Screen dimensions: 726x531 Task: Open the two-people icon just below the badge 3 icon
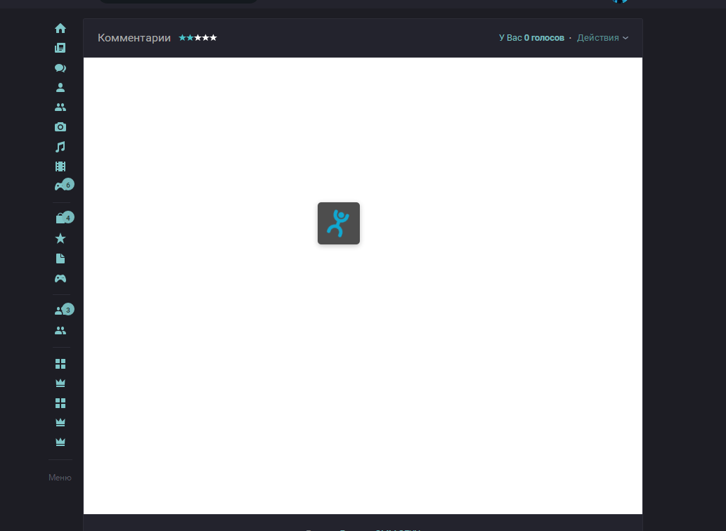pos(60,331)
